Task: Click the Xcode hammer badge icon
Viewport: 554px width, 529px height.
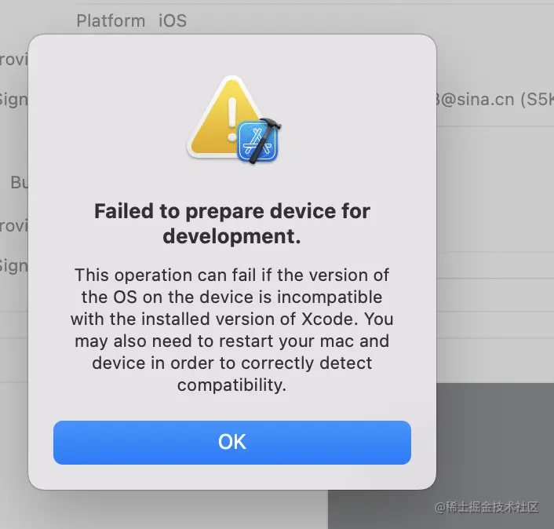Action: [259, 141]
